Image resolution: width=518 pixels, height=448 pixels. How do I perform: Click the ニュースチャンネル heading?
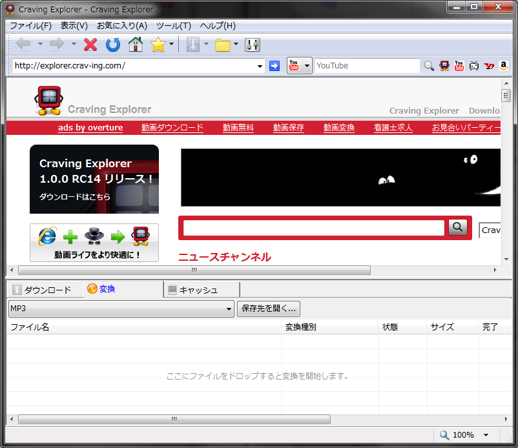tap(225, 257)
